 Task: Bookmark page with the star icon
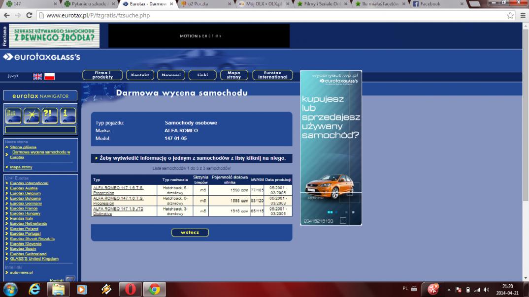pyautogui.click(x=510, y=16)
